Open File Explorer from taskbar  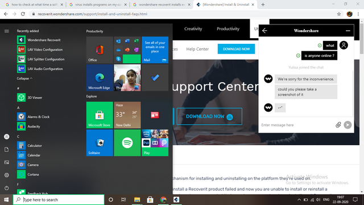tap(137, 200)
